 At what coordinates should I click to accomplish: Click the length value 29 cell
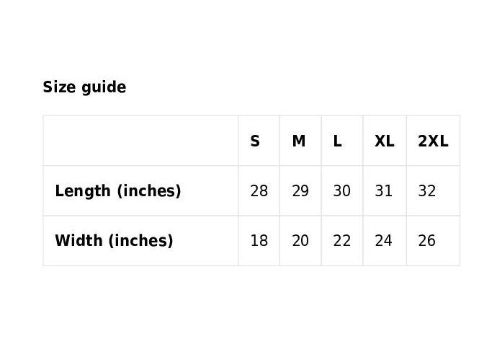(300, 191)
